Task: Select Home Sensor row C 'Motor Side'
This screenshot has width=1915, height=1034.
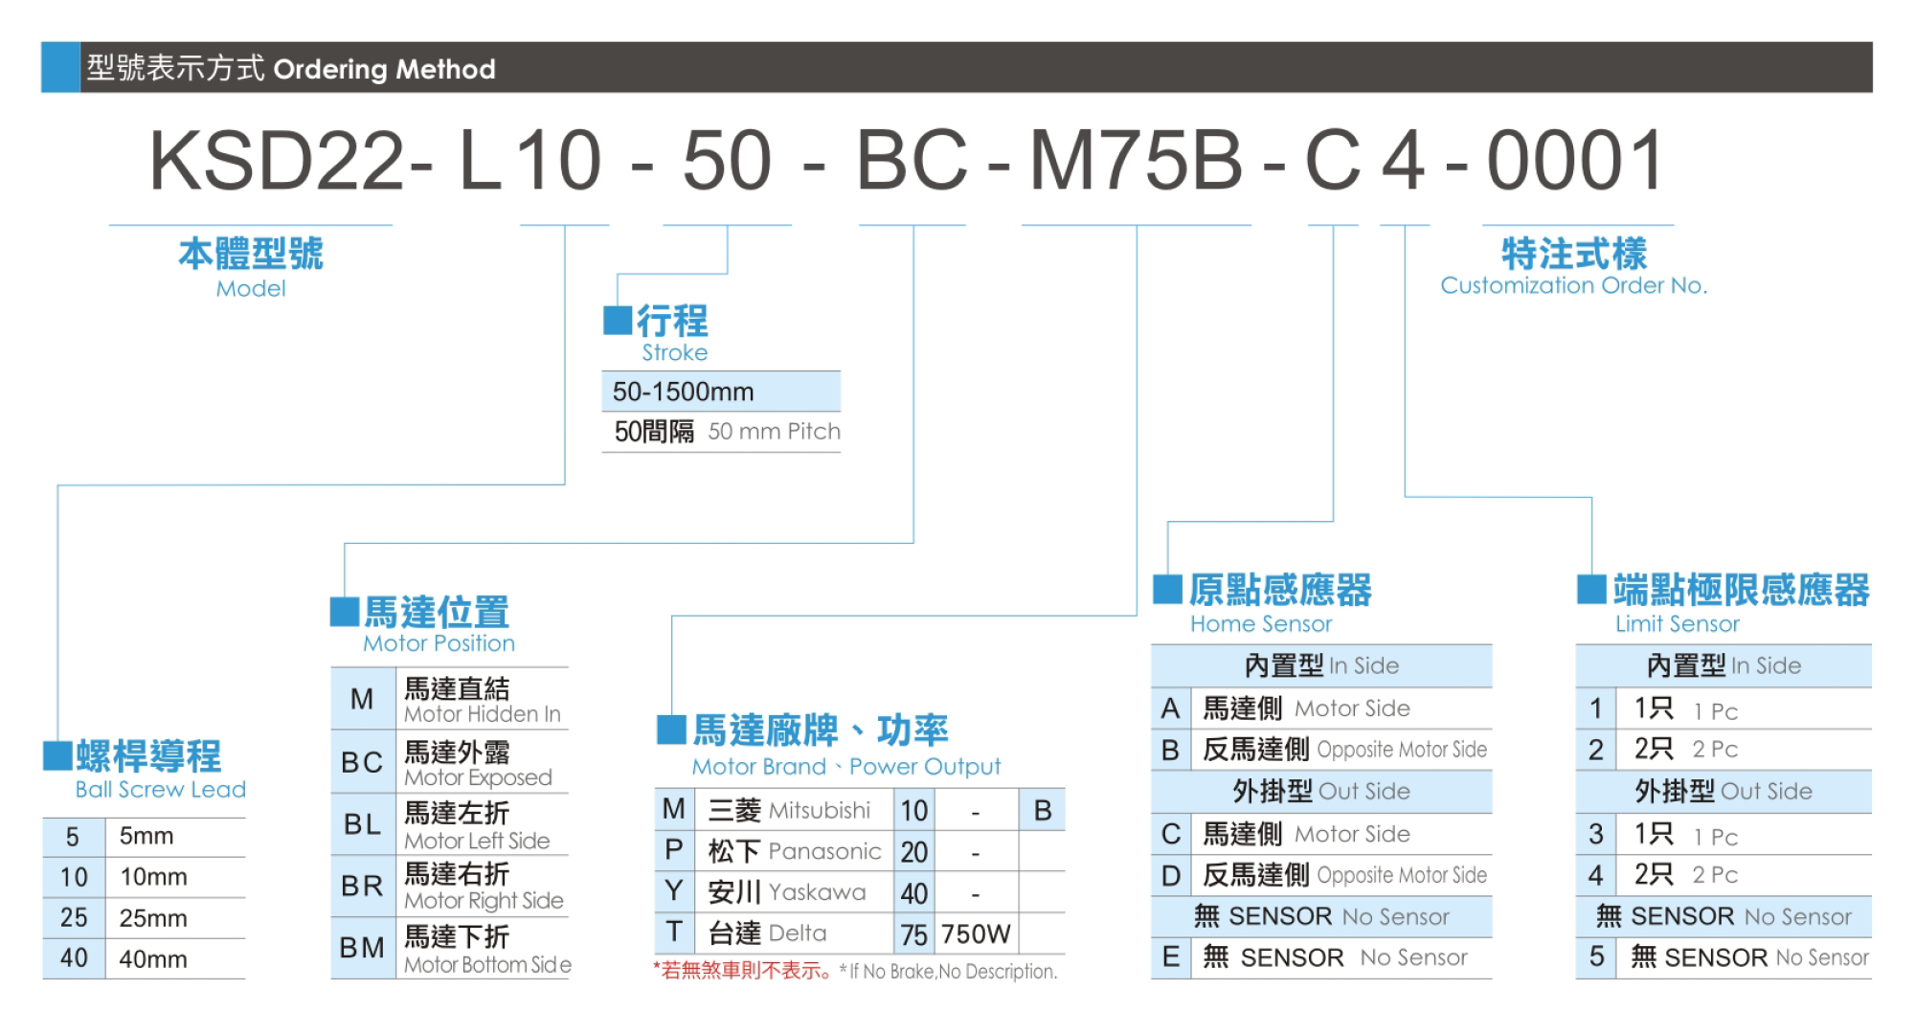Action: click(1321, 834)
